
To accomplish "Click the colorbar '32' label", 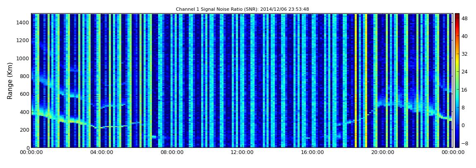I will (x=464, y=54).
